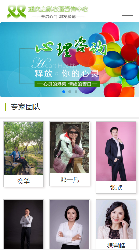Open the 张欣 name label
139x250 pixels.
coord(116,188)
